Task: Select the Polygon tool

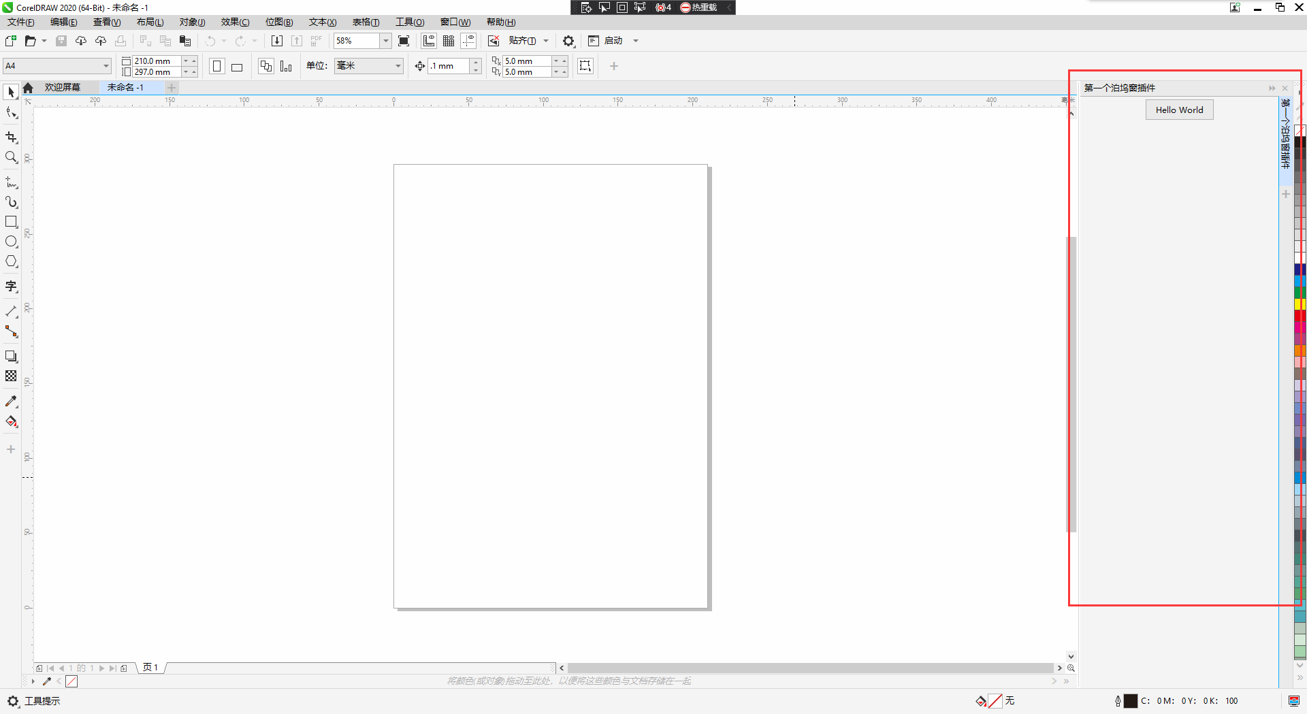Action: tap(11, 261)
